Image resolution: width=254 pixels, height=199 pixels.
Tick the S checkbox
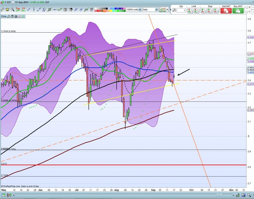(x=246, y=8)
